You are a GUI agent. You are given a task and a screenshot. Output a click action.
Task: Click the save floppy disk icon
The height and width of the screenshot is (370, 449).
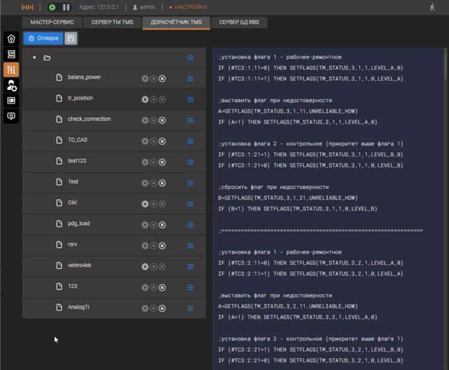pyautogui.click(x=71, y=38)
